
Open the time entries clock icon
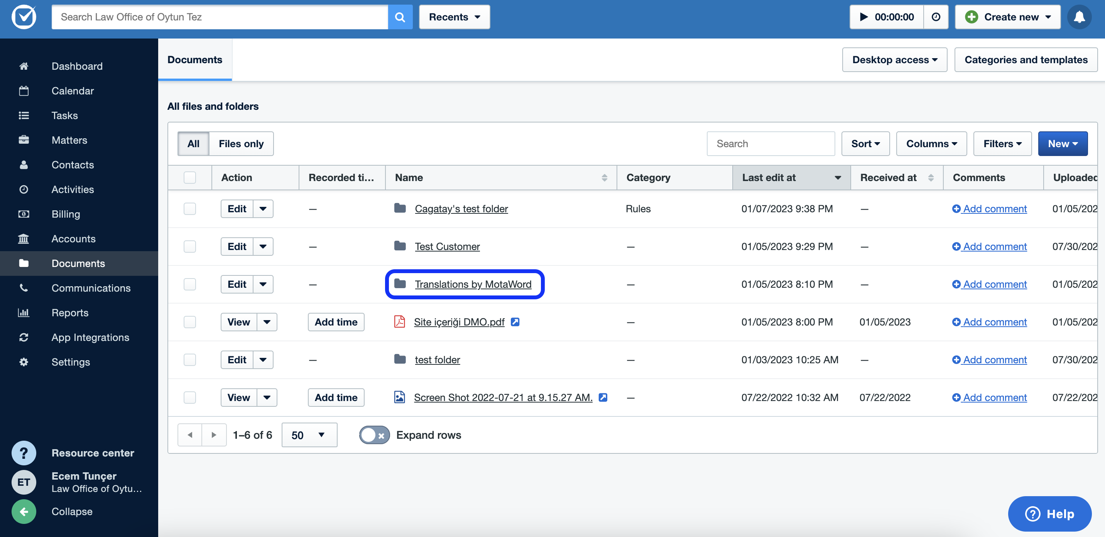click(x=936, y=17)
